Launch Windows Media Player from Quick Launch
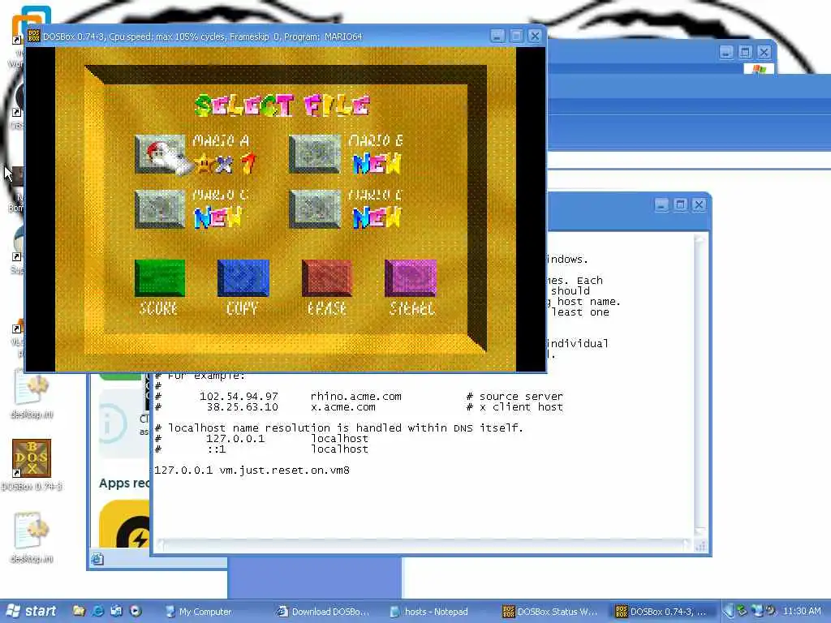This screenshot has height=623, width=831. tap(136, 611)
